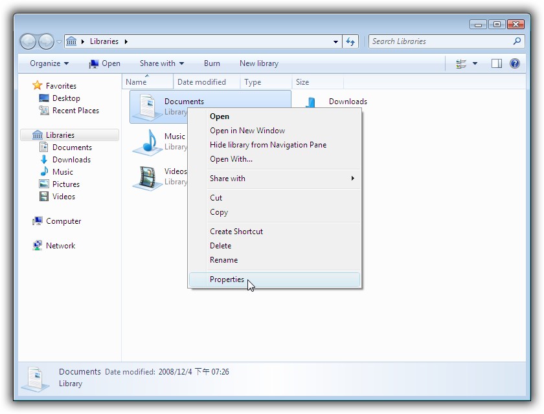
Task: Click the Downloads arrow icon in navigation pane
Action: point(44,159)
